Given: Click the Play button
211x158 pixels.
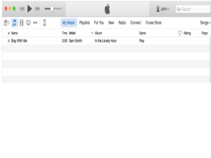Looking at the screenshot, I should pyautogui.click(x=30, y=9).
